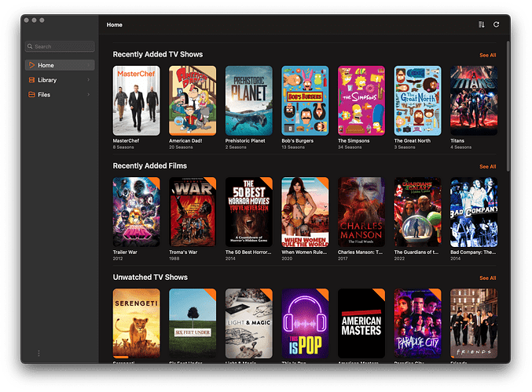Click the '34 Seasons' text
The height and width of the screenshot is (392, 532).
pyautogui.click(x=350, y=147)
